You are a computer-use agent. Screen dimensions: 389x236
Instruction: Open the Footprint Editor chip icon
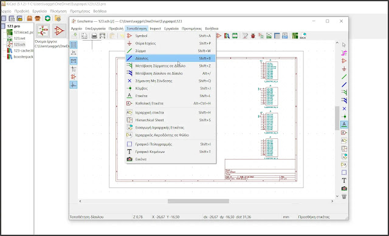point(235,36)
